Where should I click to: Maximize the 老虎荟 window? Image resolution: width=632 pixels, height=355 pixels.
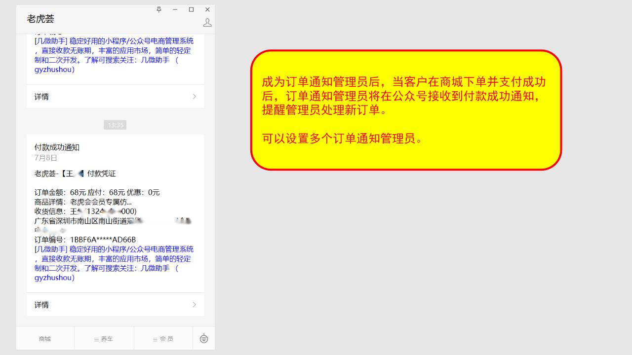click(x=191, y=9)
